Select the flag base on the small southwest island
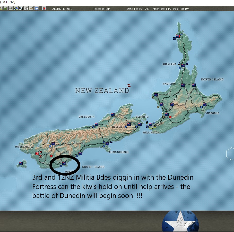 tap(21, 163)
